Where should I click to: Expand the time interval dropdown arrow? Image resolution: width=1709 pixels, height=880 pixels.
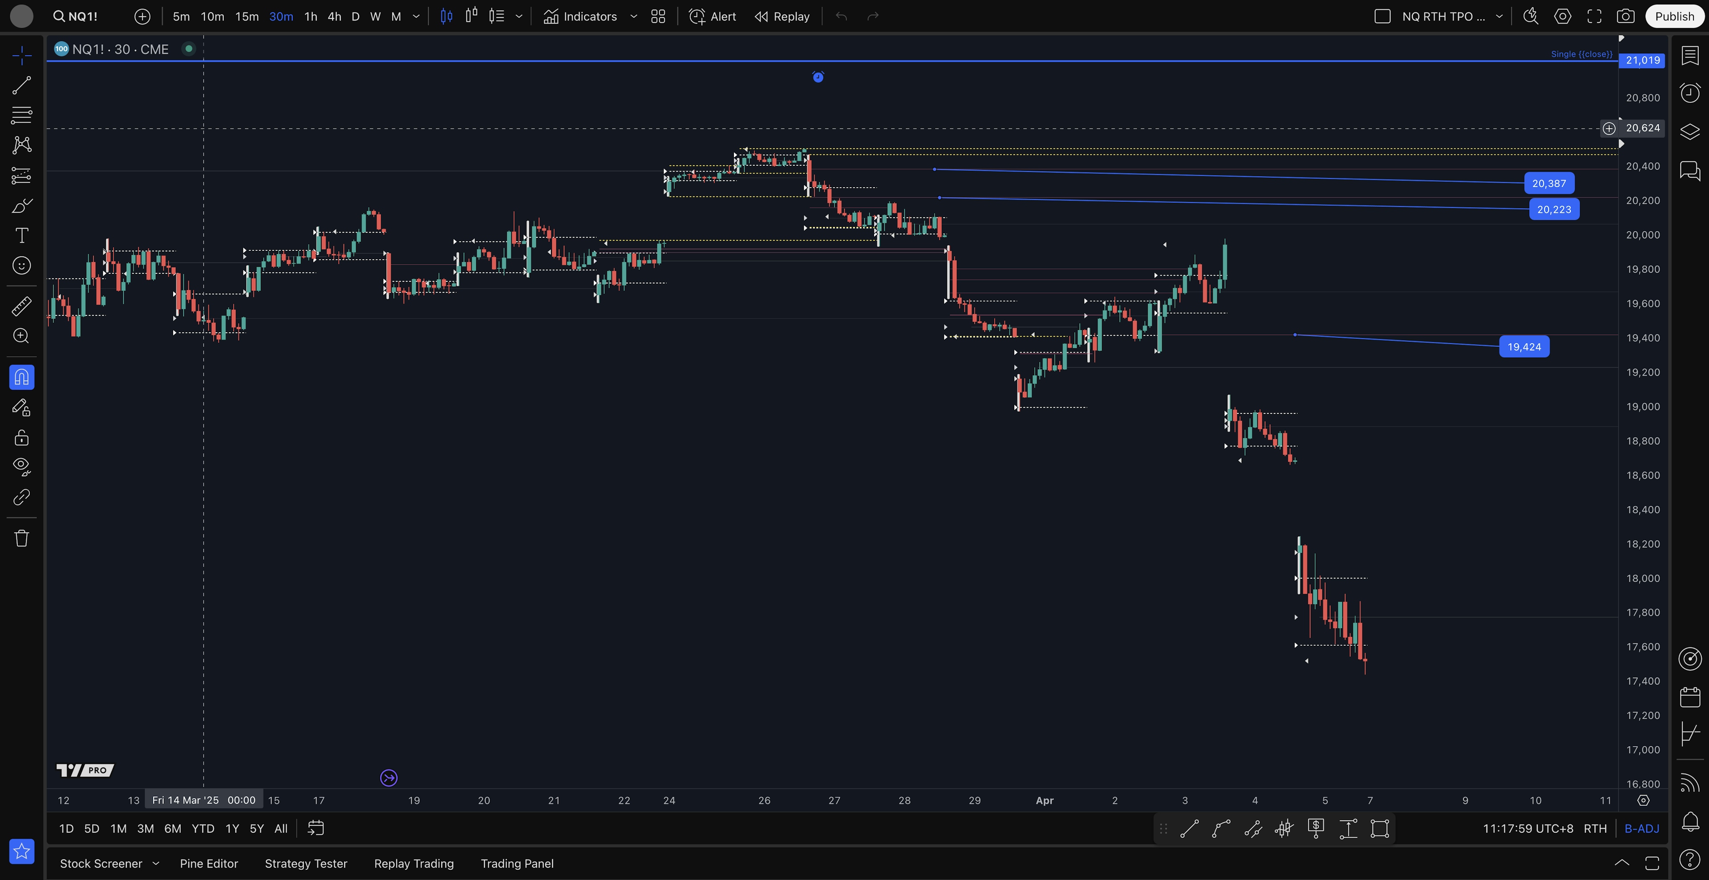click(416, 16)
